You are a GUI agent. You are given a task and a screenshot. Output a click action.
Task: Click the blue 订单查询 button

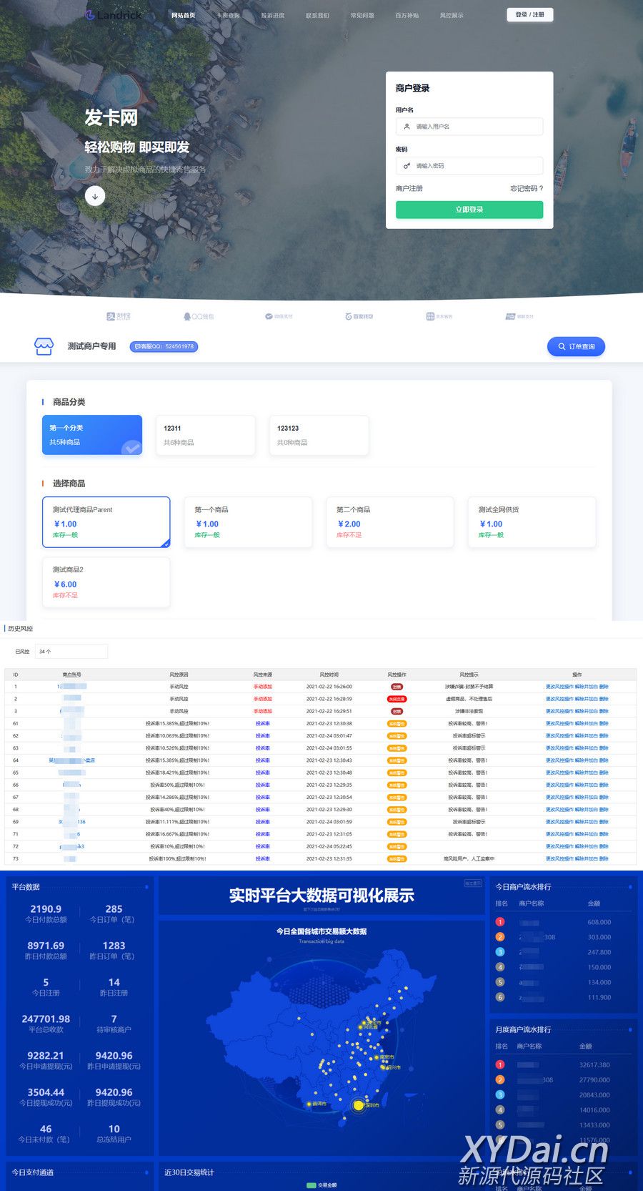pos(577,347)
